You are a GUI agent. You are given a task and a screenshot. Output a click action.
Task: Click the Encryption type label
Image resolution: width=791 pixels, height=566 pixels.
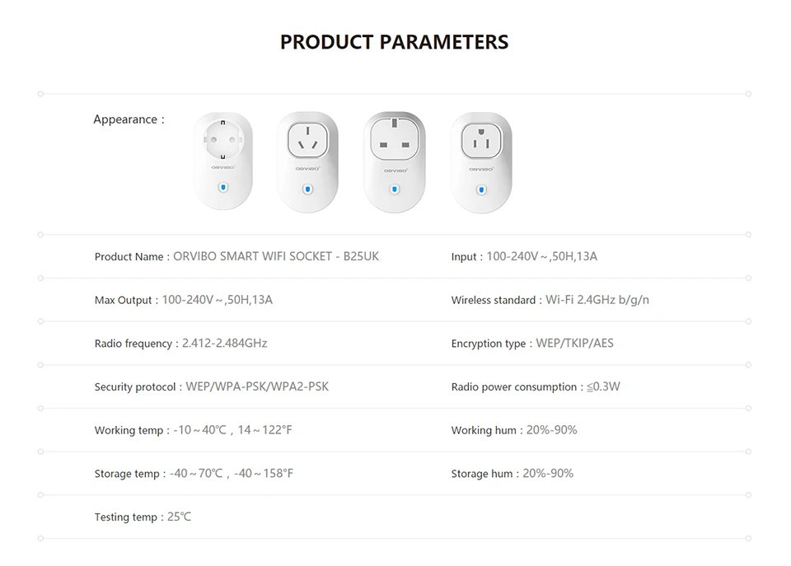pyautogui.click(x=491, y=344)
